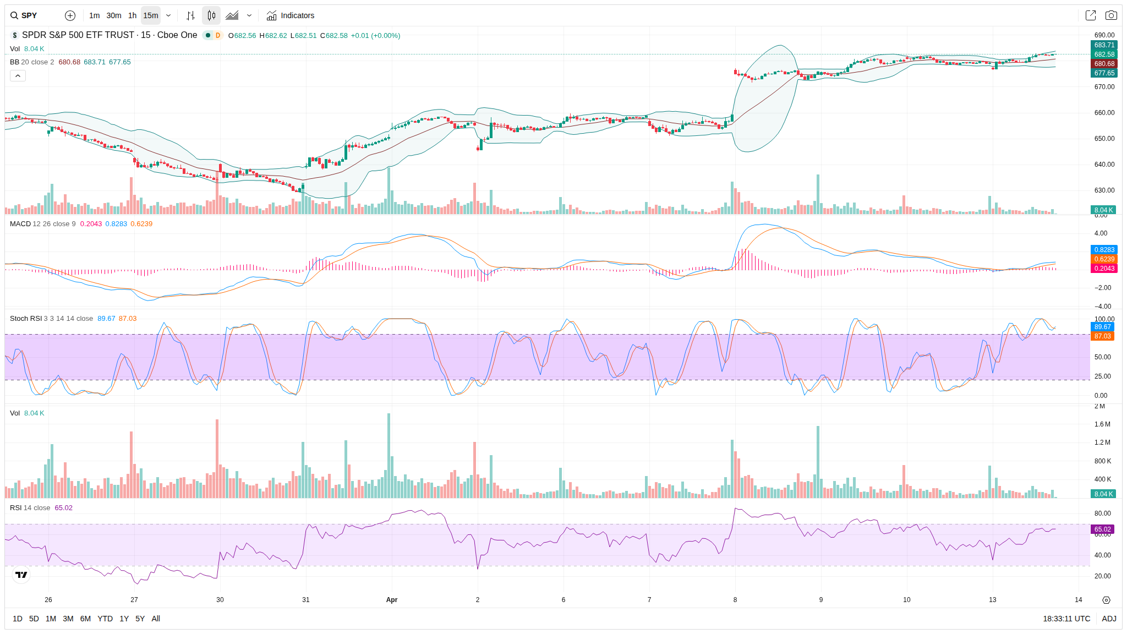The height and width of the screenshot is (634, 1127).
Task: Select the Area chart style icon
Action: tap(232, 15)
